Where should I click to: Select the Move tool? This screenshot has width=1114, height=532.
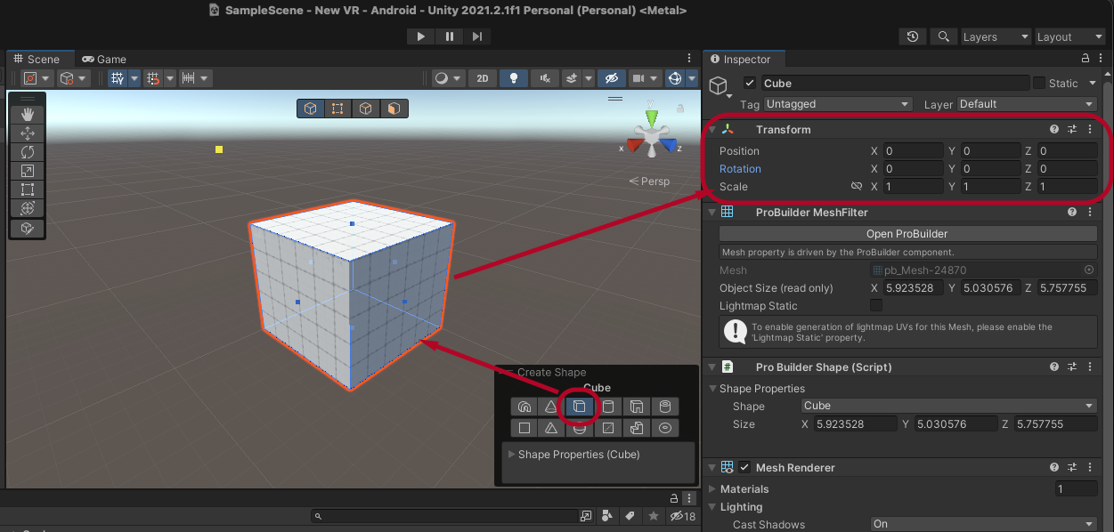coord(27,133)
